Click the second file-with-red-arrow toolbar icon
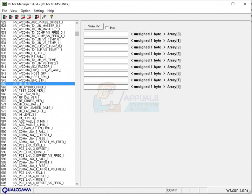 tap(29, 17)
